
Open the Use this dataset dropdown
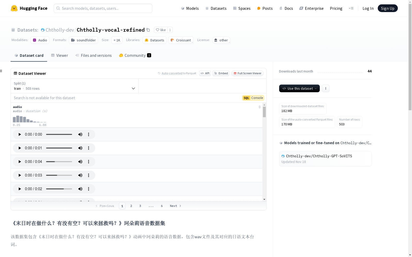click(299, 88)
